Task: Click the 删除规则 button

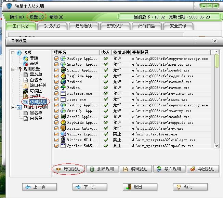Action: coord(102,169)
